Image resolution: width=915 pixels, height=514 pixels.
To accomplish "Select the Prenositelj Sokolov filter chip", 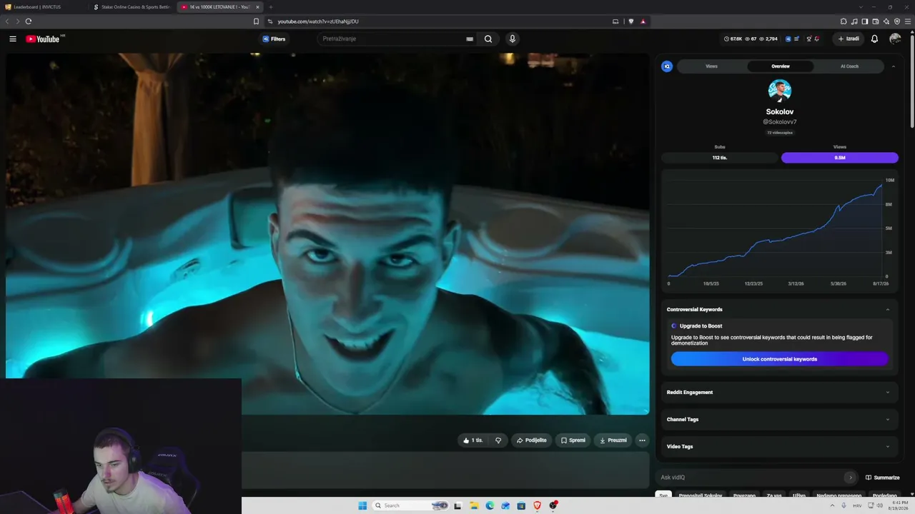I will [x=701, y=495].
